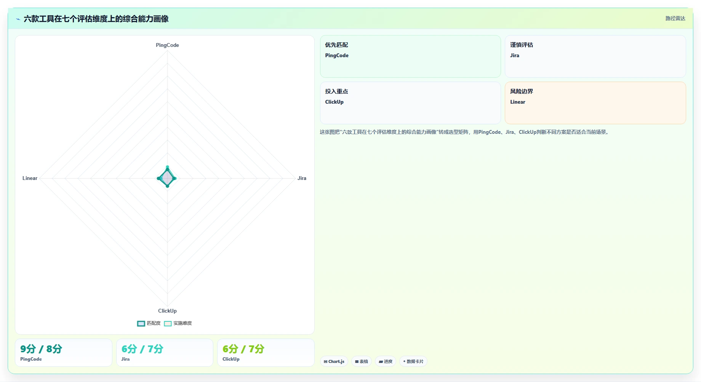Screen dimensions: 701x382
Task: Open the 谨慎评估 Jira card
Action: [x=595, y=56]
